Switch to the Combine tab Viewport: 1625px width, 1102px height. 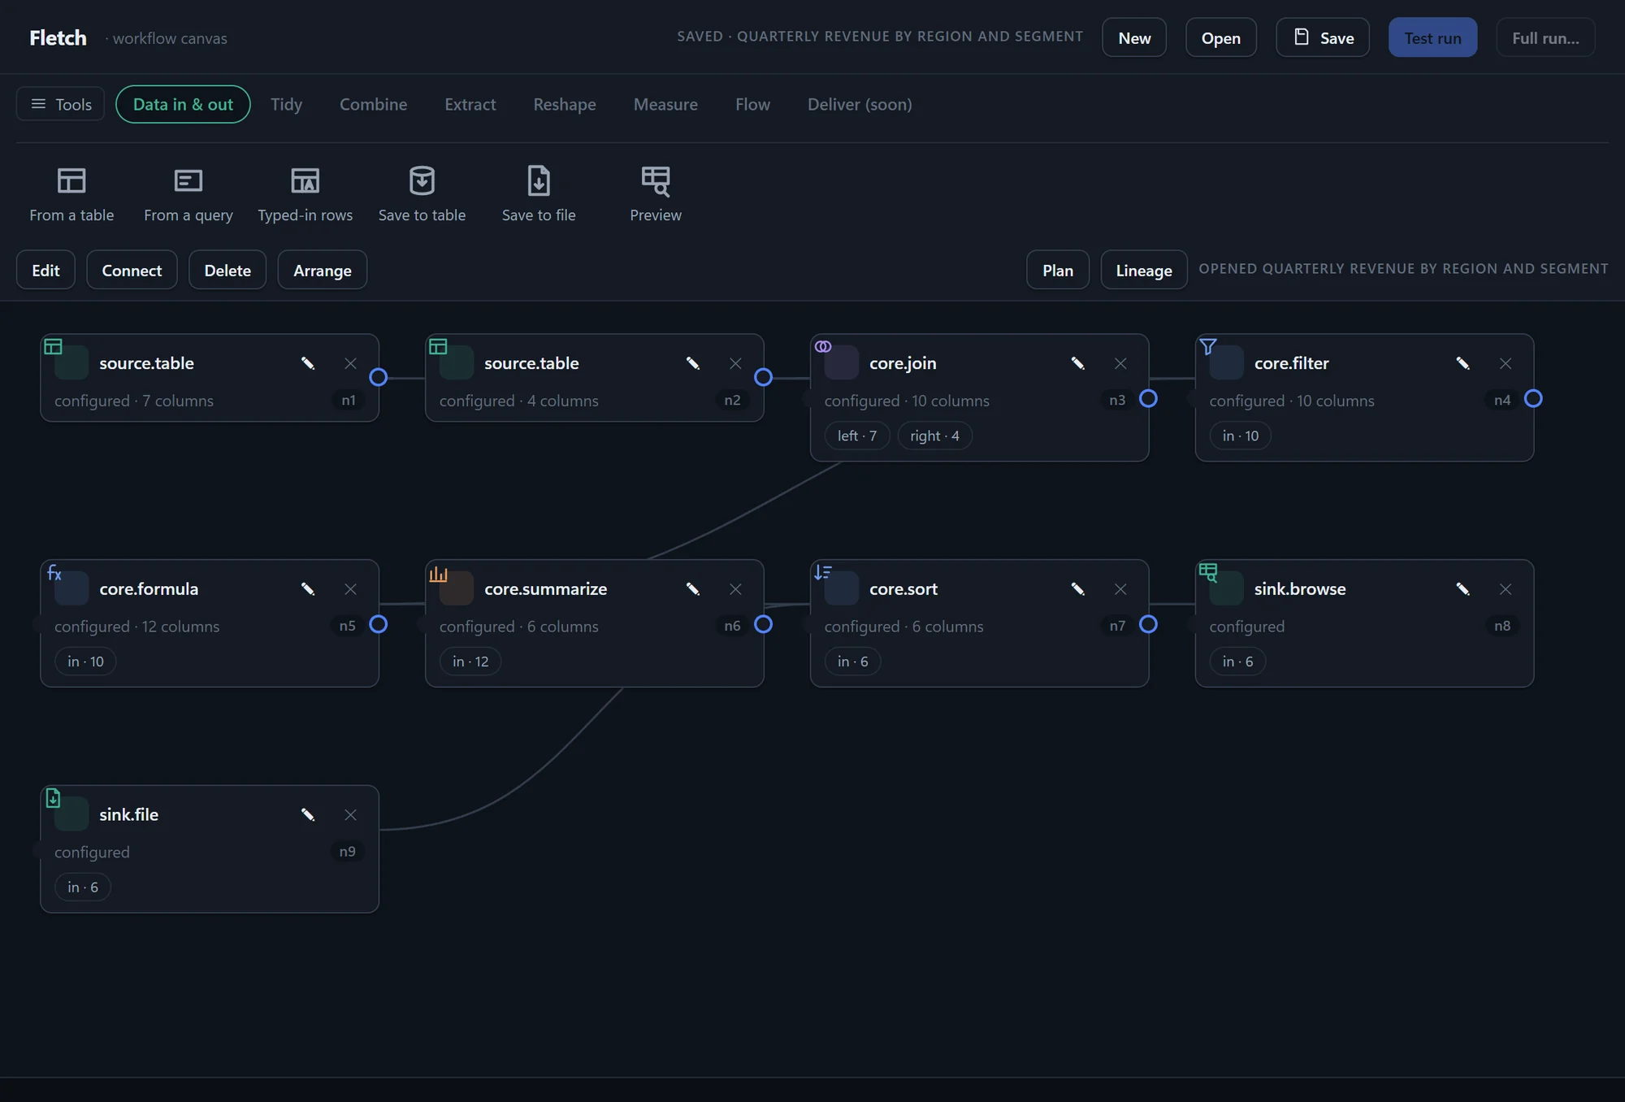(x=374, y=104)
